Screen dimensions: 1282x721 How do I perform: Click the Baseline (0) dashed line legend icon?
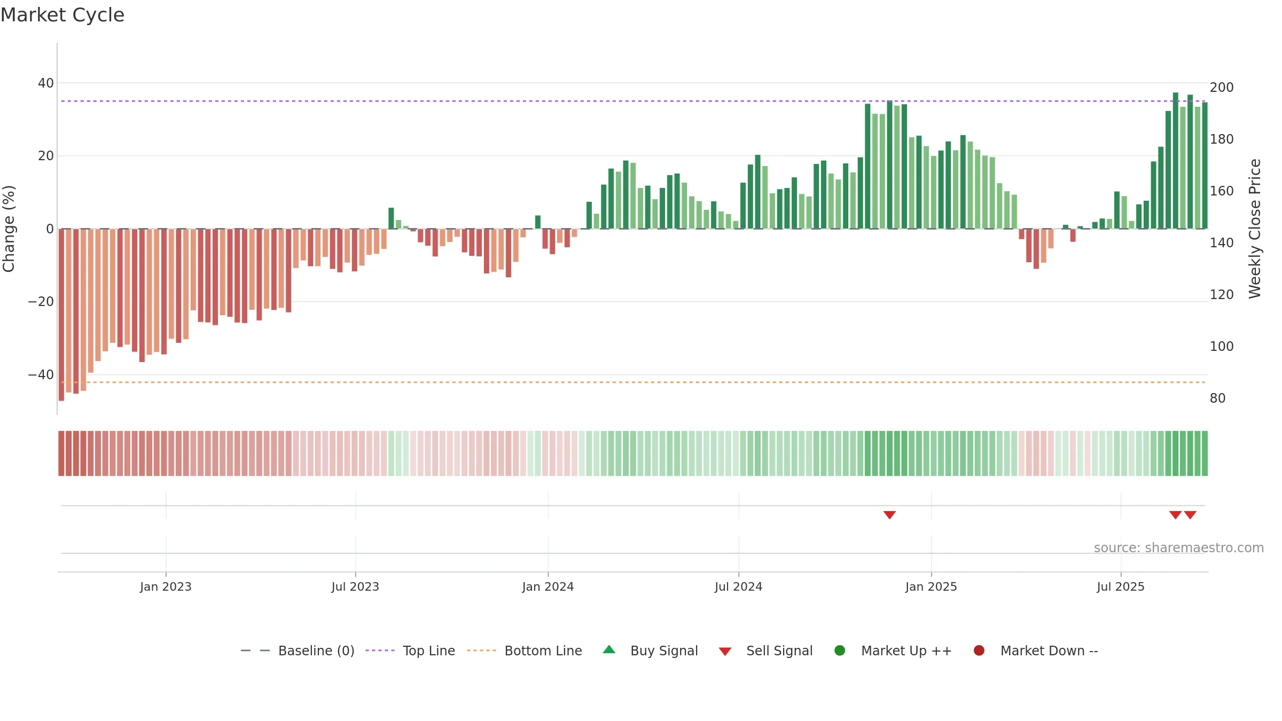(x=255, y=651)
